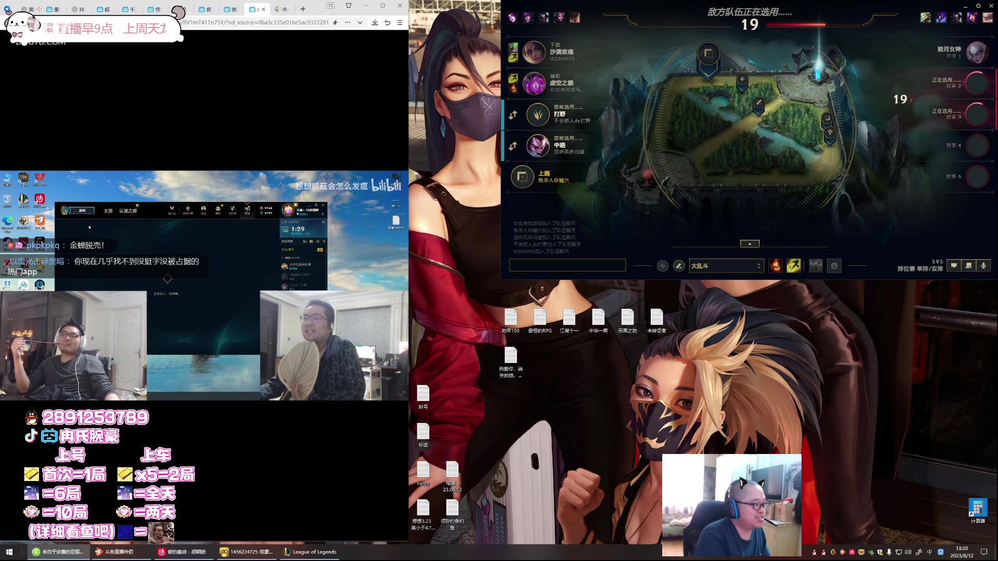Select the 虚空之眼 teammate portrait

coord(534,83)
